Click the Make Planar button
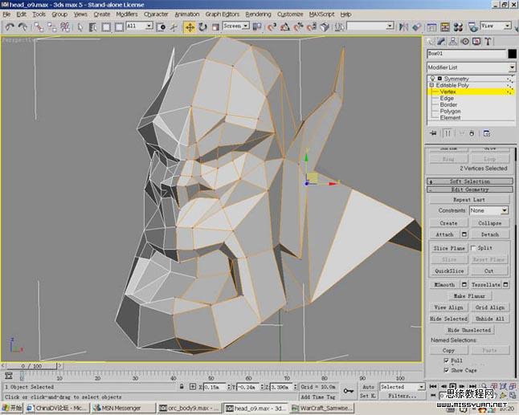The width and height of the screenshot is (519, 415). click(469, 296)
